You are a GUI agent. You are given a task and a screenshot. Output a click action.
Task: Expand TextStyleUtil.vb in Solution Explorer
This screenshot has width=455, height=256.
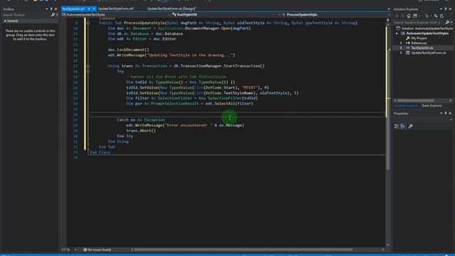(x=401, y=48)
